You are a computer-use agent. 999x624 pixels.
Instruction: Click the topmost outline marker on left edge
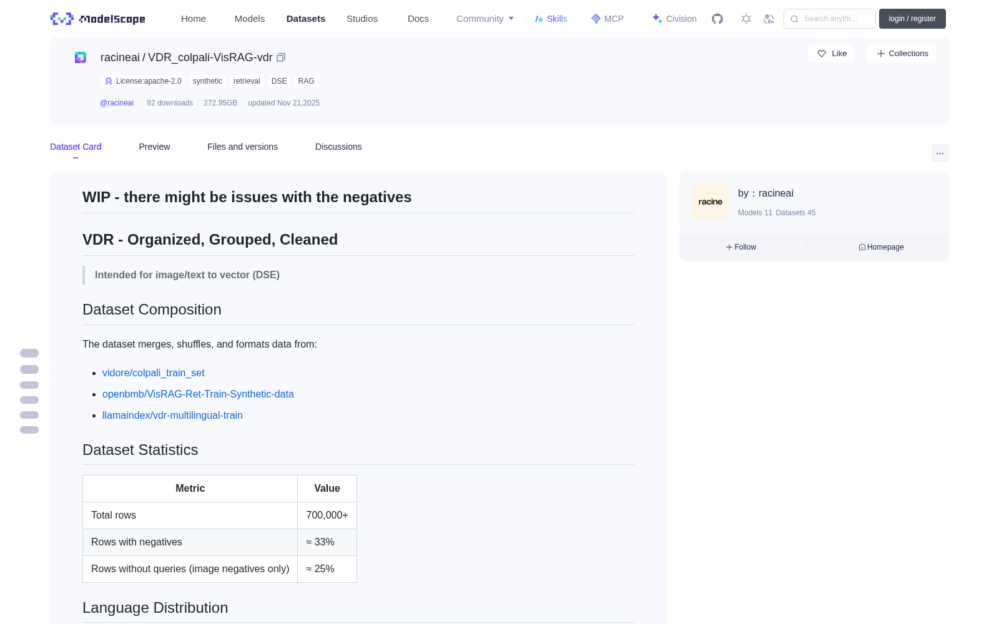point(29,353)
